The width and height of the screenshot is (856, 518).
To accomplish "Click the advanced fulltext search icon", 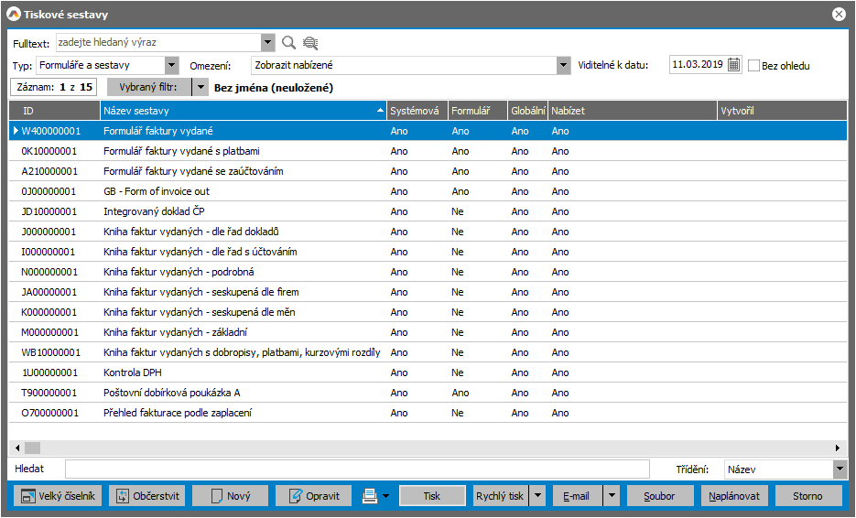I will tap(310, 42).
